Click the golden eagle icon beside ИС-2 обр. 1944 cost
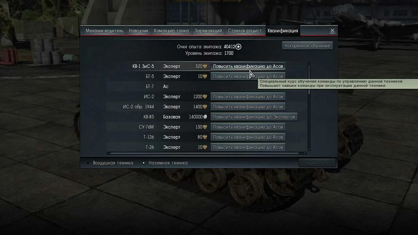Image resolution: width=418 pixels, height=235 pixels. pos(205,107)
